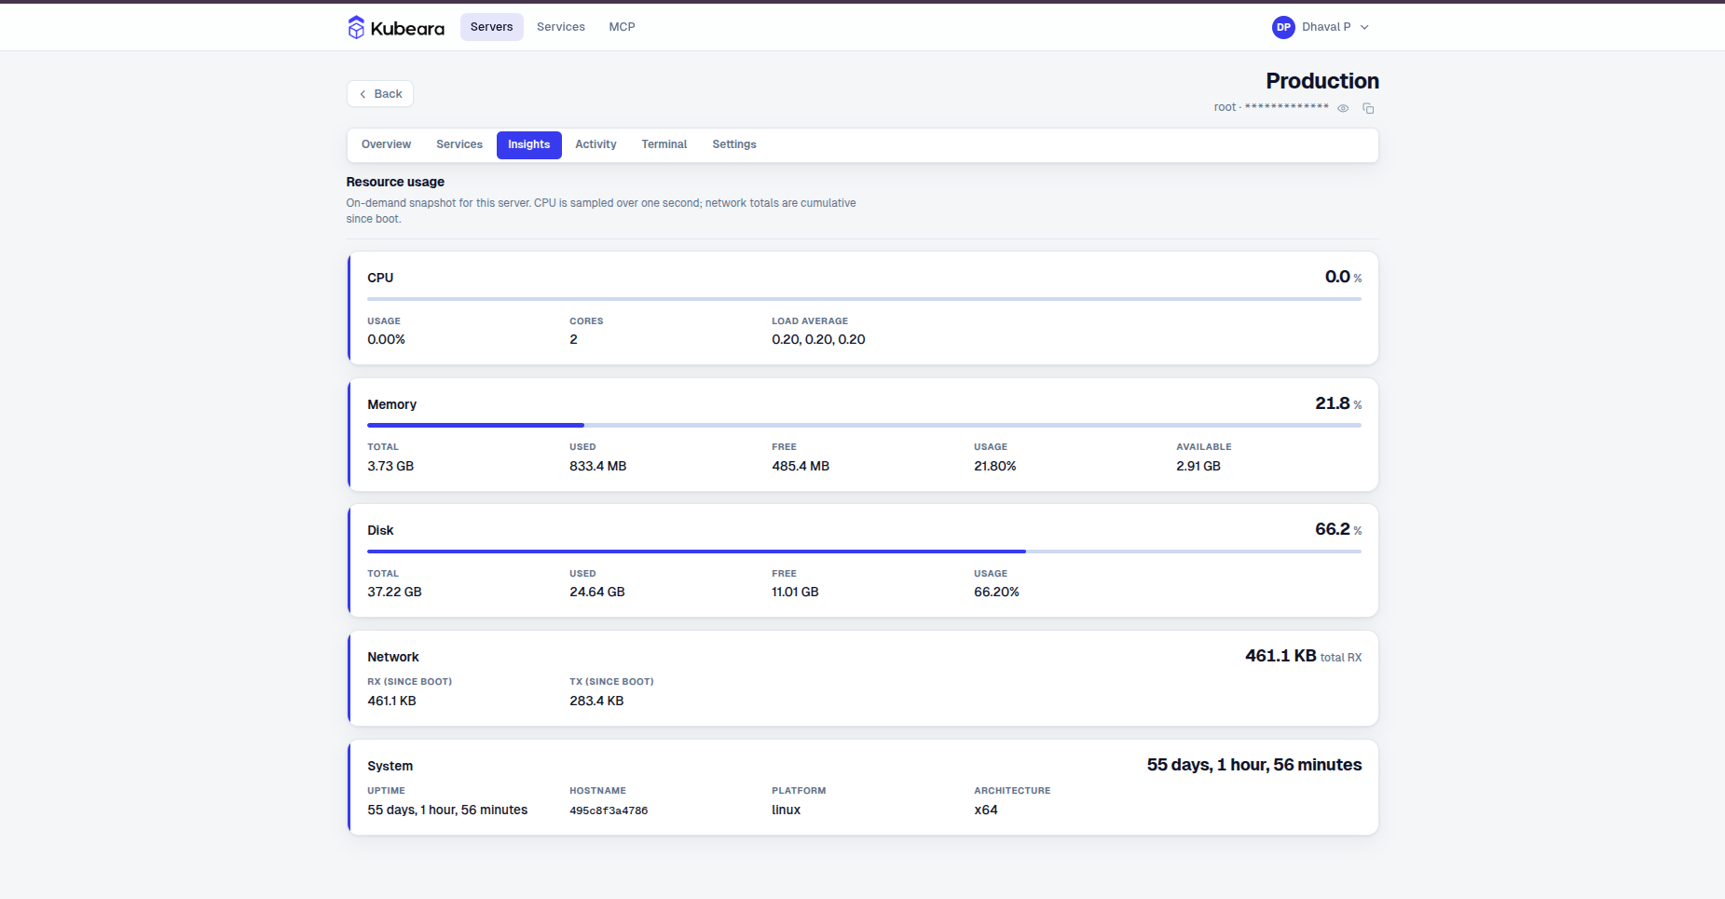Open the Activity tab
Screen dimensions: 1725x899
tap(596, 144)
